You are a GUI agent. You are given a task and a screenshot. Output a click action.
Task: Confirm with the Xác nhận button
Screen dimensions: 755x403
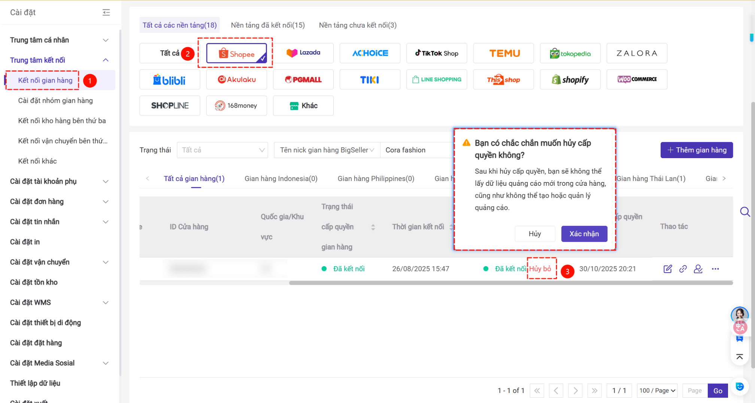point(584,234)
